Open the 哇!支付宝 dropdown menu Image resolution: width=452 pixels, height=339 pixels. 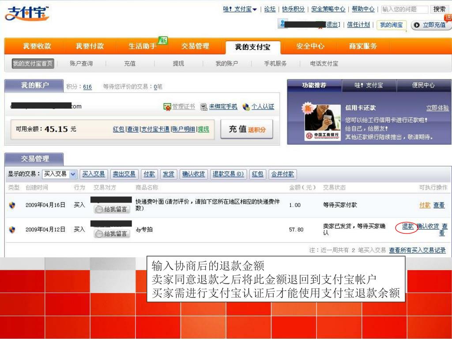click(x=240, y=9)
